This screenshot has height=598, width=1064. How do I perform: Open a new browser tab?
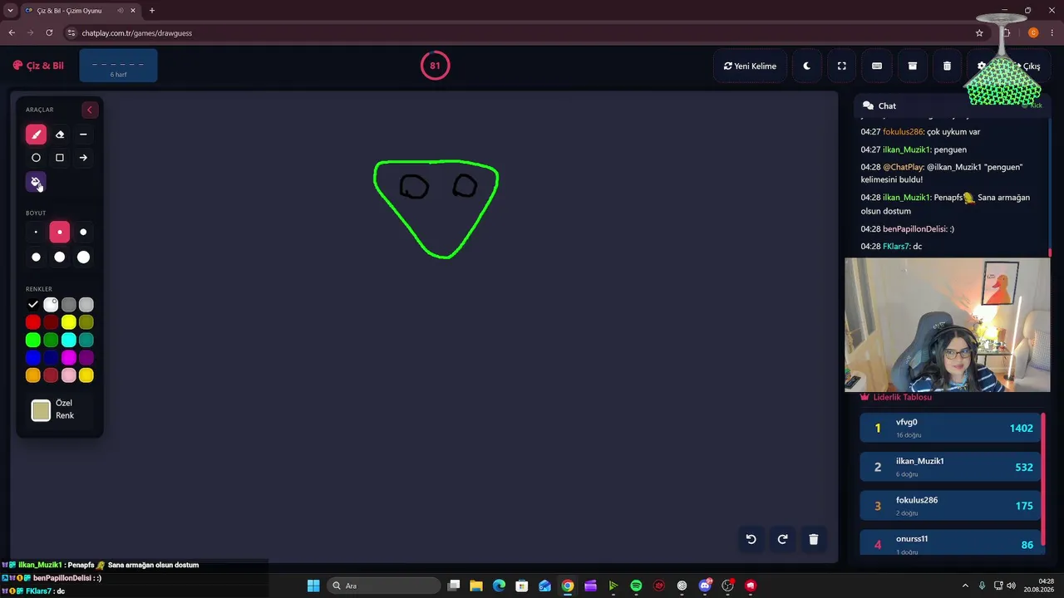point(151,11)
